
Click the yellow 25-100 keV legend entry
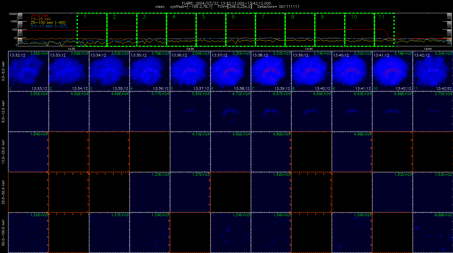pos(48,23)
